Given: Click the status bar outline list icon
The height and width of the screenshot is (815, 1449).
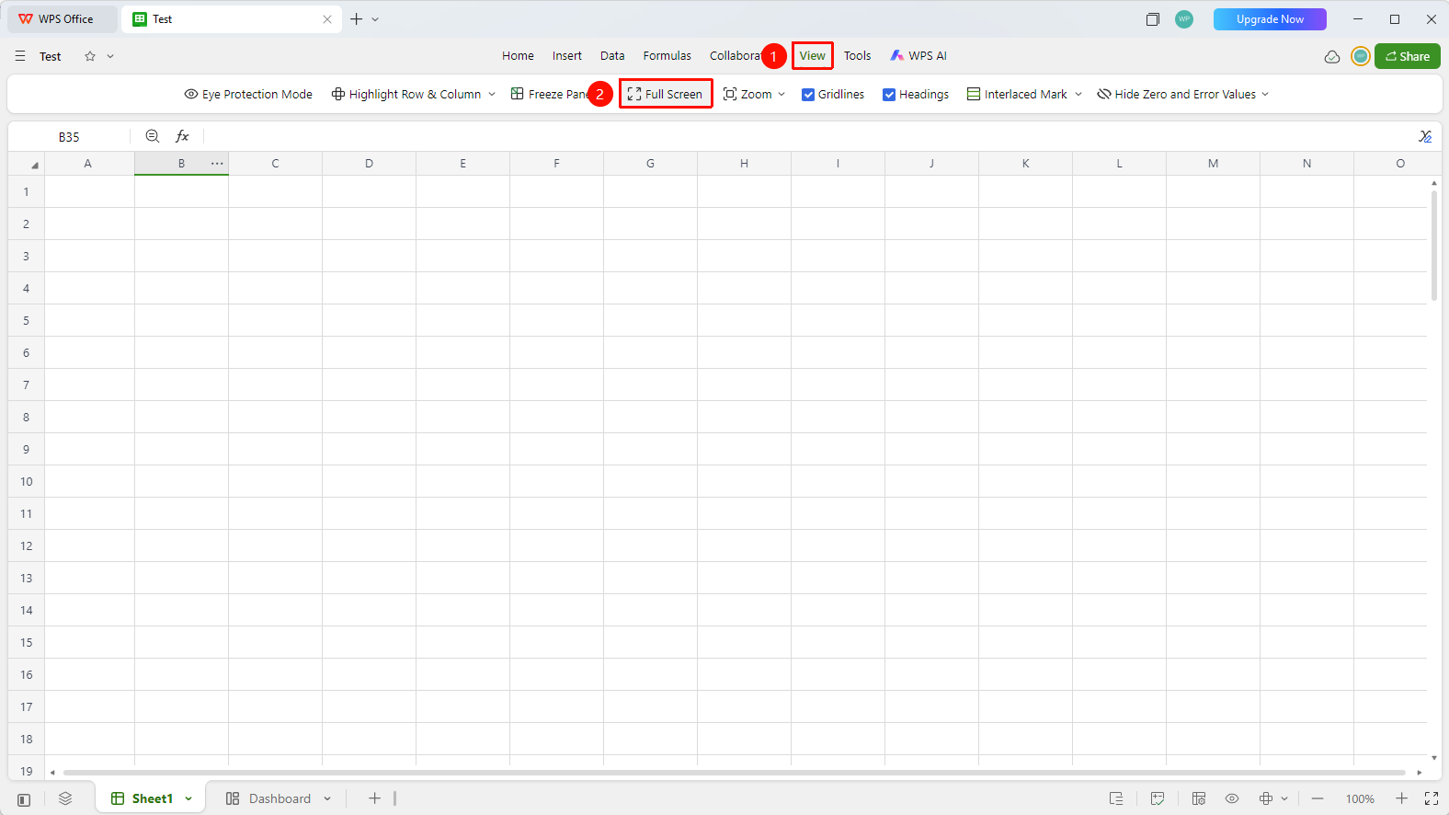Looking at the screenshot, I should (1116, 798).
